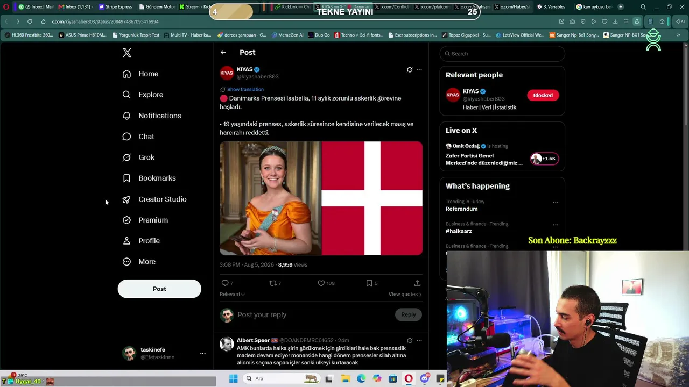Click the Grok icon on the KIYAS post
This screenshot has width=689, height=387.
click(410, 69)
